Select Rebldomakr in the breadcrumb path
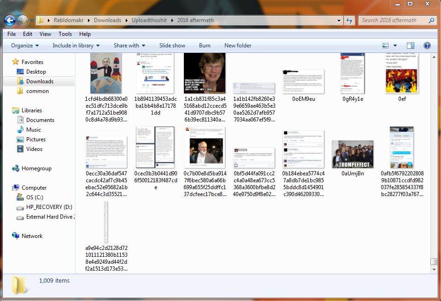This screenshot has height=301, width=441. [x=69, y=20]
